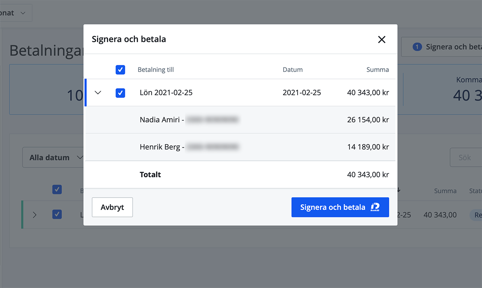
Task: Click into the Sök search field
Action: (x=466, y=158)
